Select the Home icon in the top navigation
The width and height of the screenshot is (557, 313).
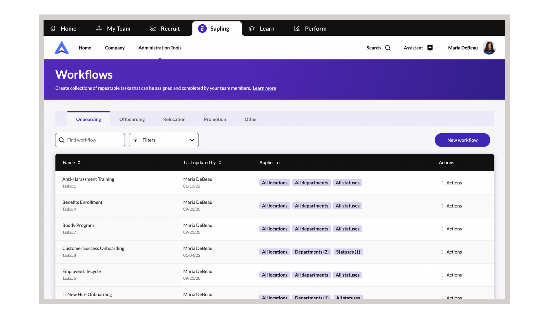[53, 28]
